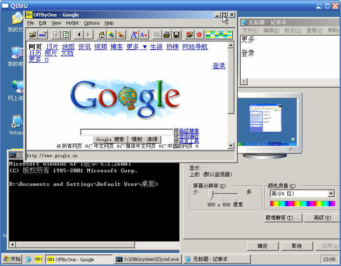Increase font size with large A icon
The image size is (341, 266).
134,35
